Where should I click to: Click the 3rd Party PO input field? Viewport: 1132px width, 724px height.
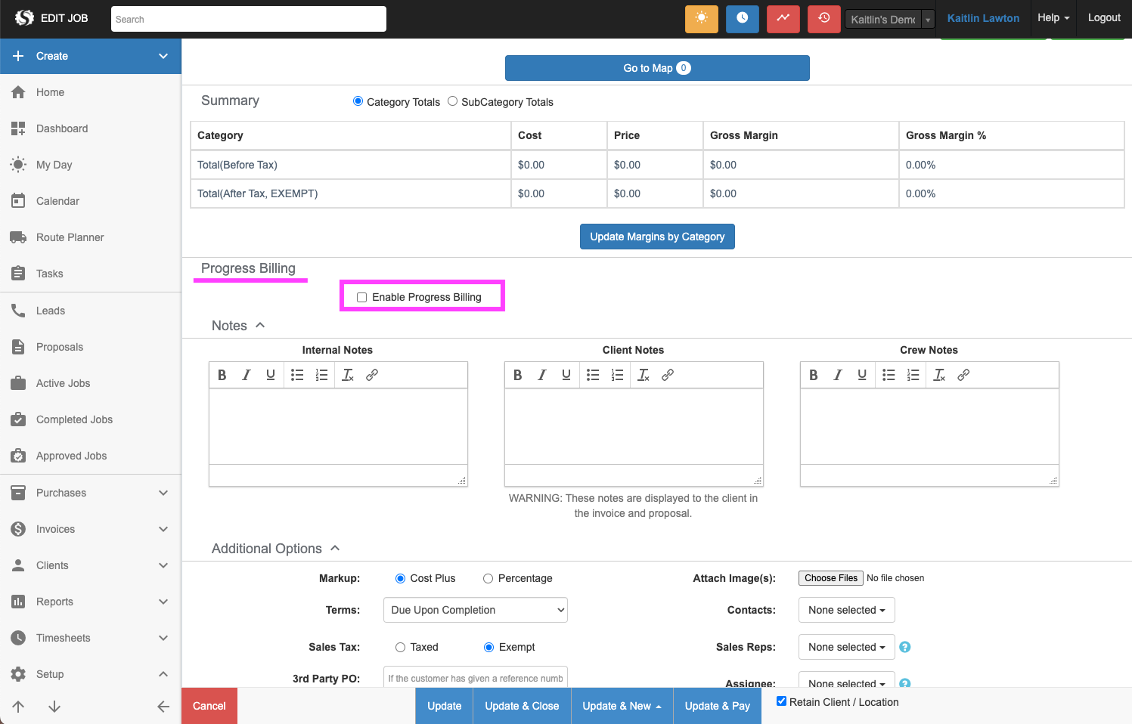coord(475,678)
